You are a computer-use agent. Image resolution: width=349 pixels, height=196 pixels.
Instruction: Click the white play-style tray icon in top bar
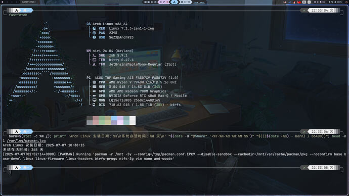(309, 2)
